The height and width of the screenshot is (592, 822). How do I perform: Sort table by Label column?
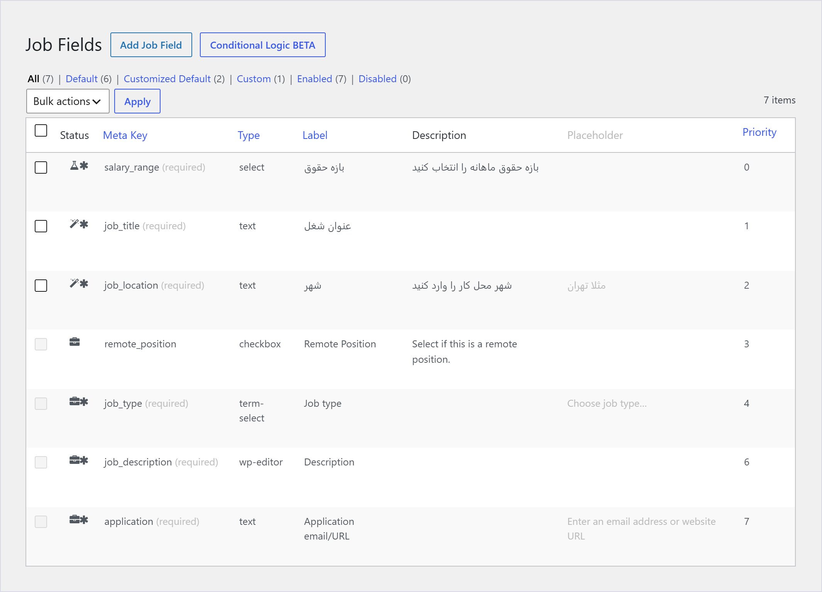tap(315, 135)
